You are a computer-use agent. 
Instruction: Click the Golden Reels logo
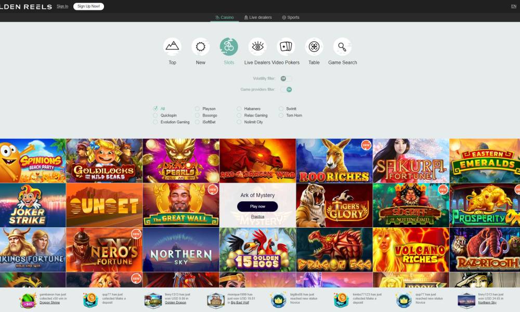[26, 7]
